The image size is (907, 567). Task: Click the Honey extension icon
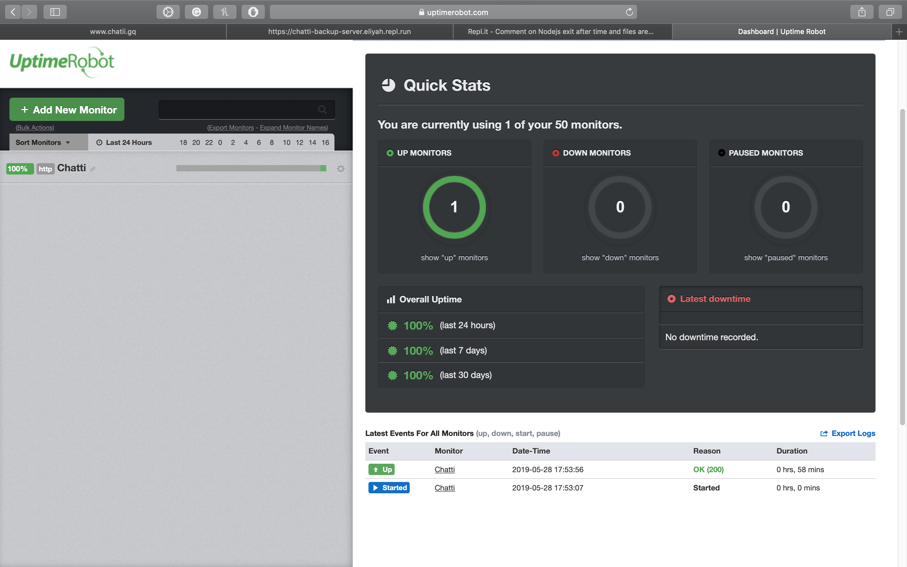point(225,12)
